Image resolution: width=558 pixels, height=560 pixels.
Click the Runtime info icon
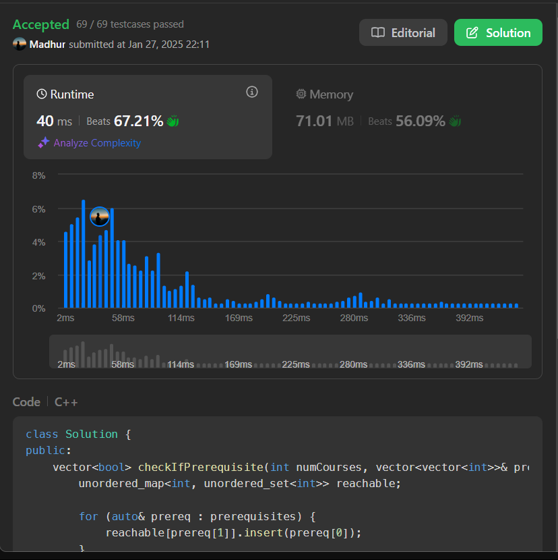click(252, 92)
